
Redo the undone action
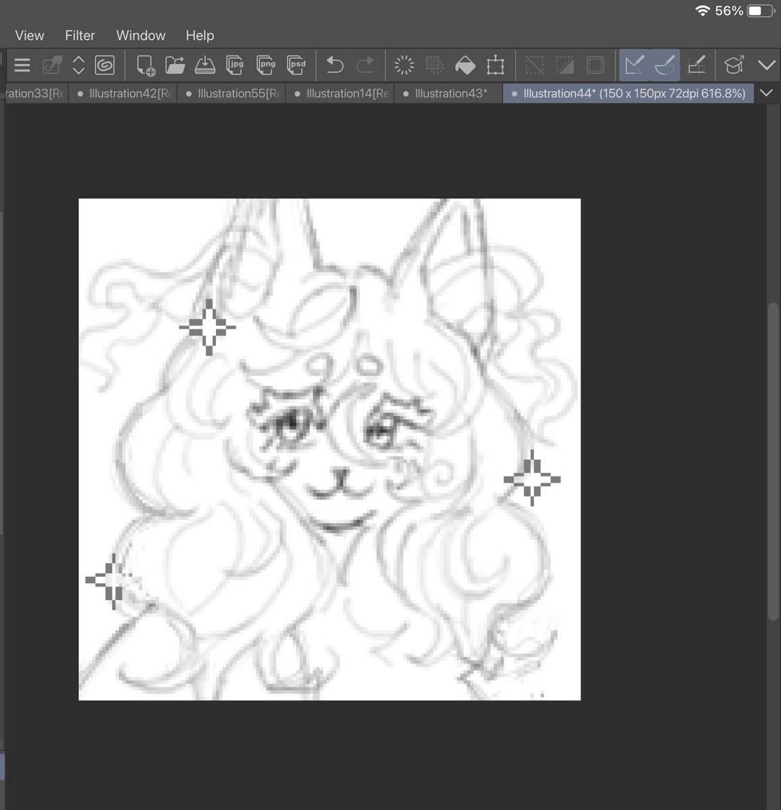coord(365,65)
